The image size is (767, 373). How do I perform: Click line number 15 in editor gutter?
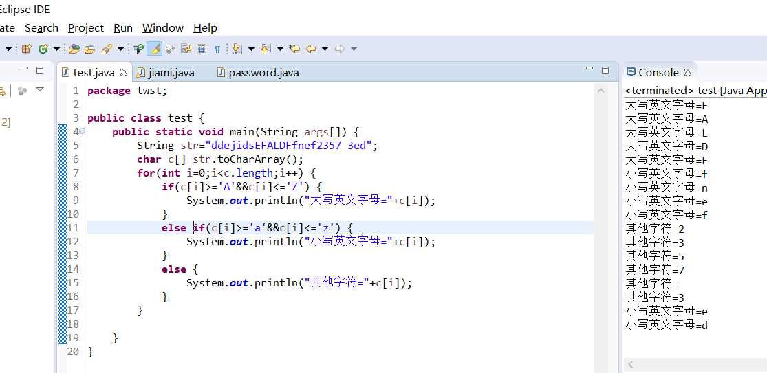72,283
